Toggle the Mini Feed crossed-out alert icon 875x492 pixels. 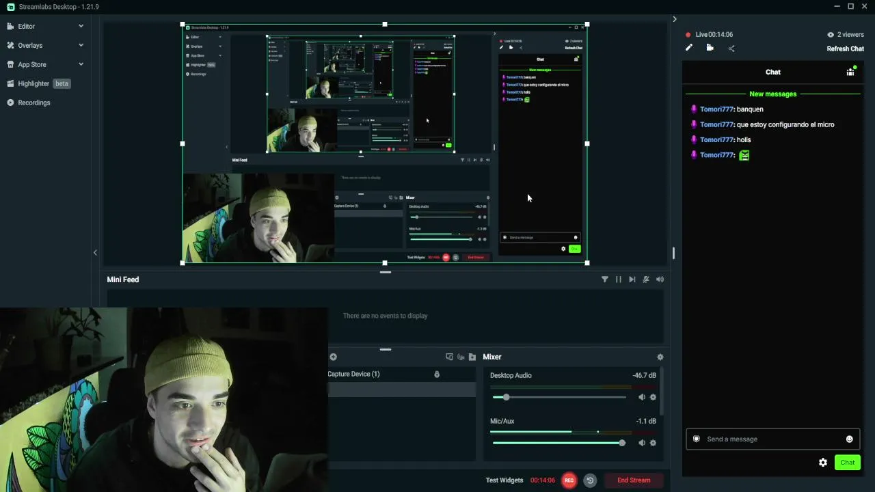[646, 279]
